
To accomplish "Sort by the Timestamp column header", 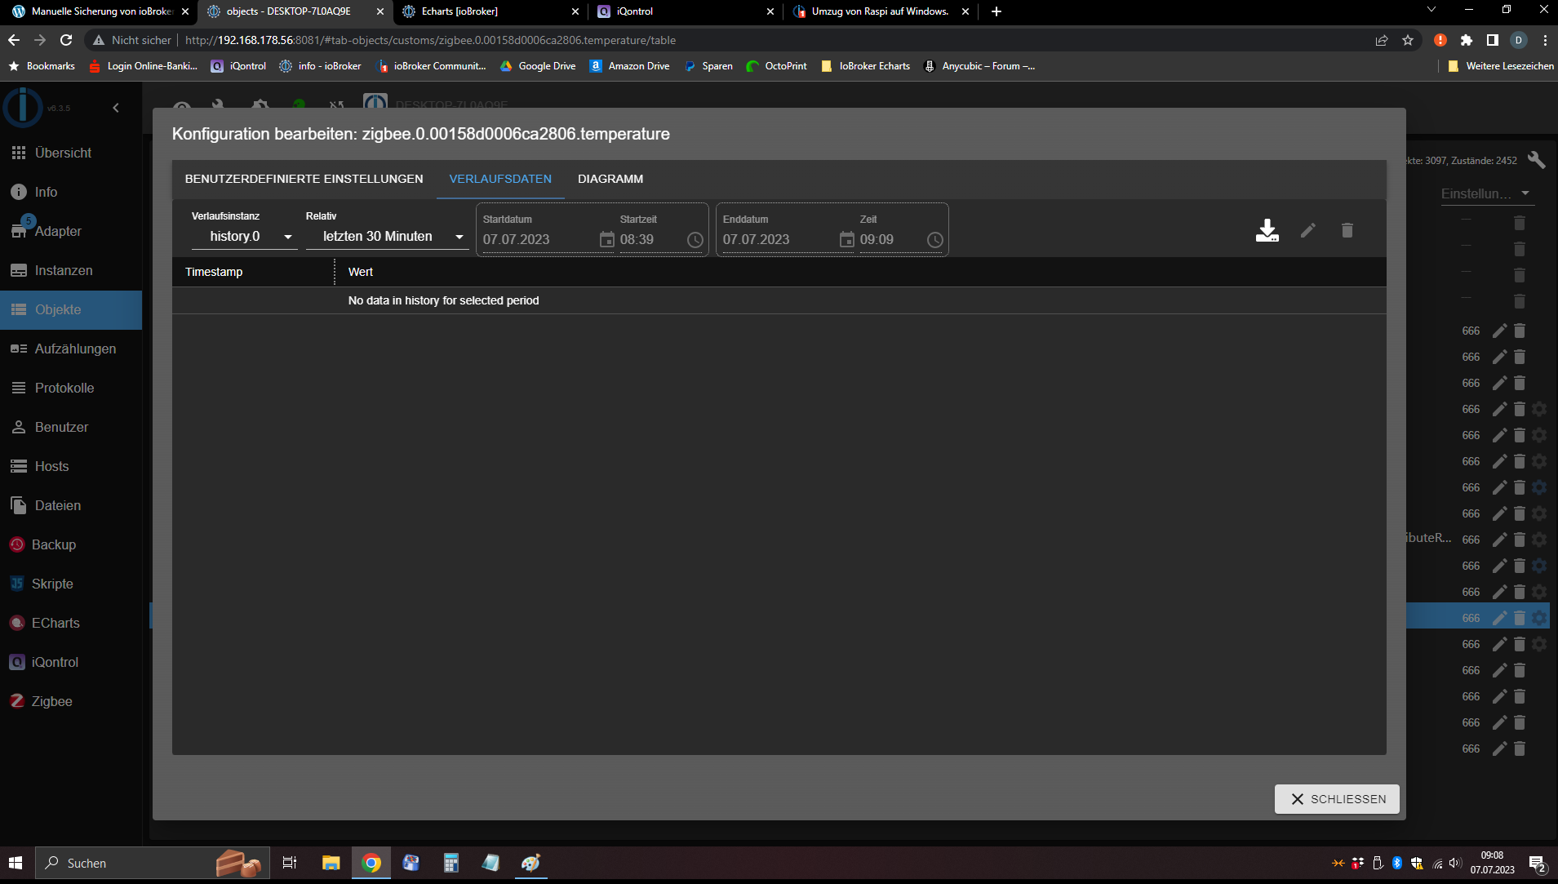I will tap(214, 272).
